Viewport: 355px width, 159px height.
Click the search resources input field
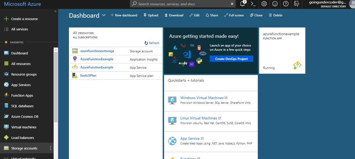(182, 4)
